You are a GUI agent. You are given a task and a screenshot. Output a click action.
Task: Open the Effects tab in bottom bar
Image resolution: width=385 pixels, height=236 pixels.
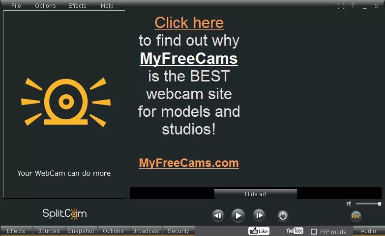pos(16,231)
